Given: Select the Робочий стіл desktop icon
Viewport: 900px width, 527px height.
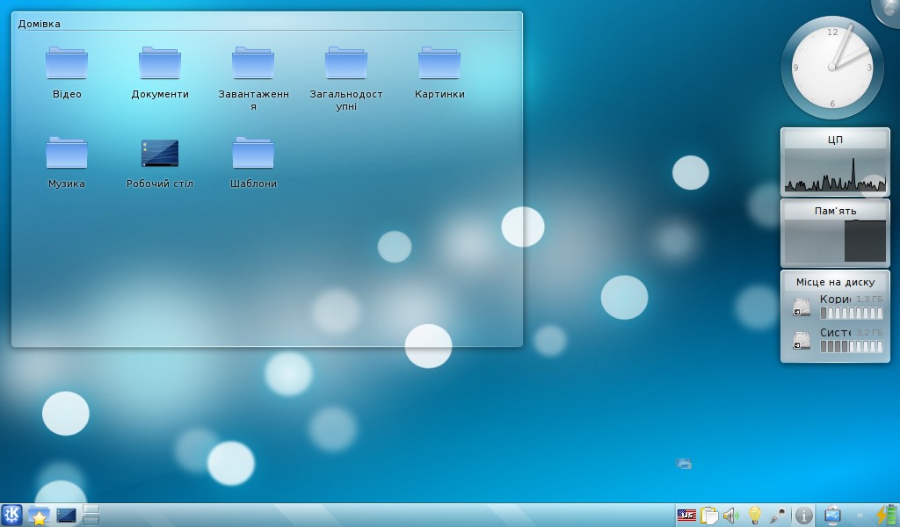Looking at the screenshot, I should [160, 153].
